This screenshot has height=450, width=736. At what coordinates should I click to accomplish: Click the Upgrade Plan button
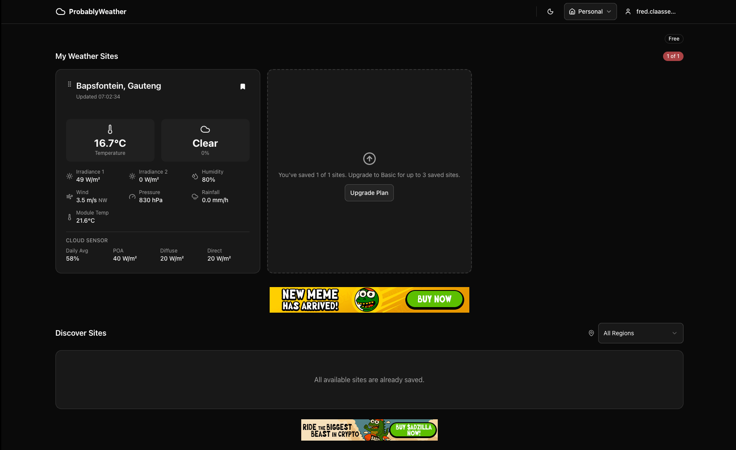tap(369, 193)
